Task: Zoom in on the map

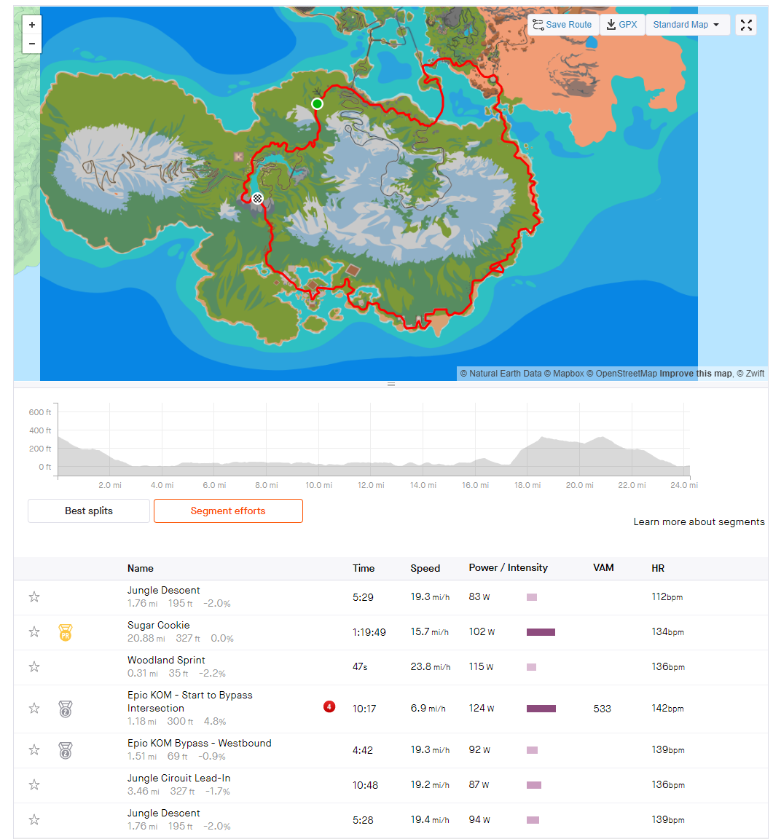Action: coord(32,25)
